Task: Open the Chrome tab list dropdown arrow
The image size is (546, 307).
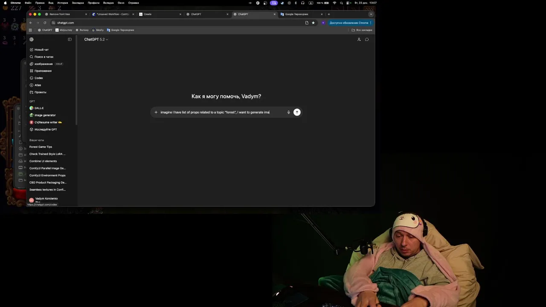Action: click(371, 14)
